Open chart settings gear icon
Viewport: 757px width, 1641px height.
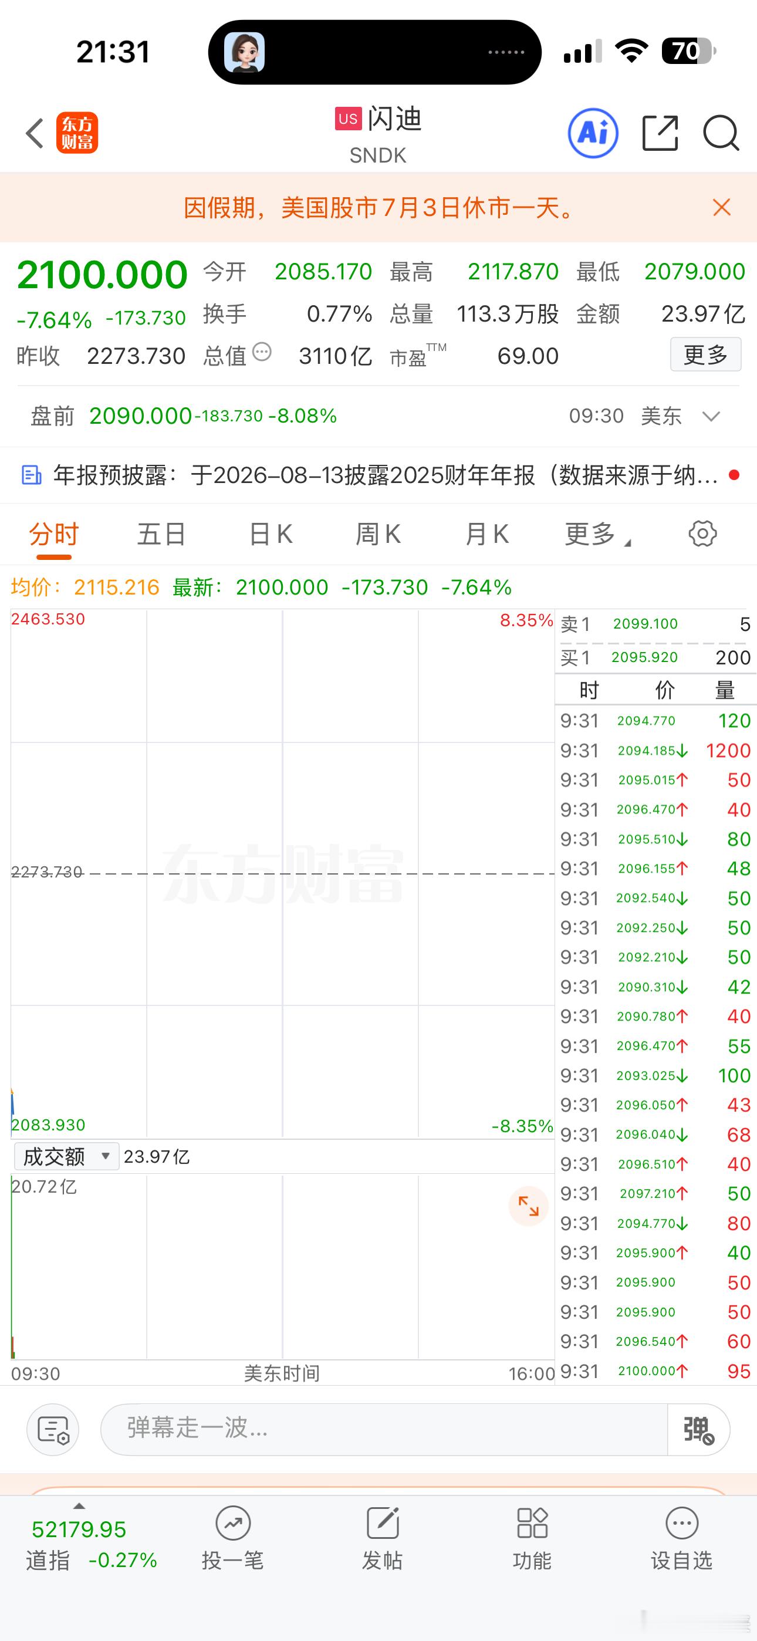[x=703, y=533]
